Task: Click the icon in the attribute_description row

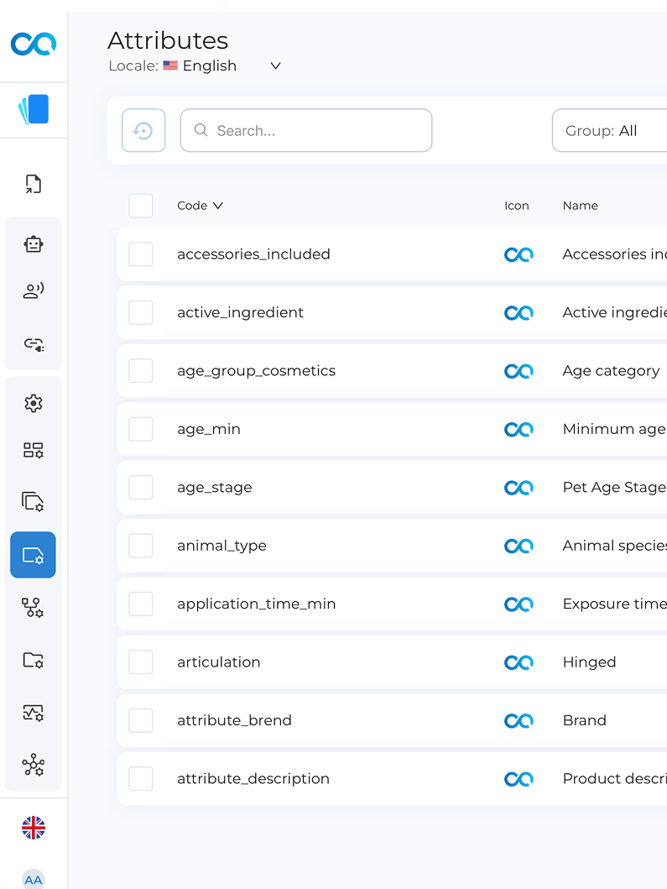Action: point(518,780)
